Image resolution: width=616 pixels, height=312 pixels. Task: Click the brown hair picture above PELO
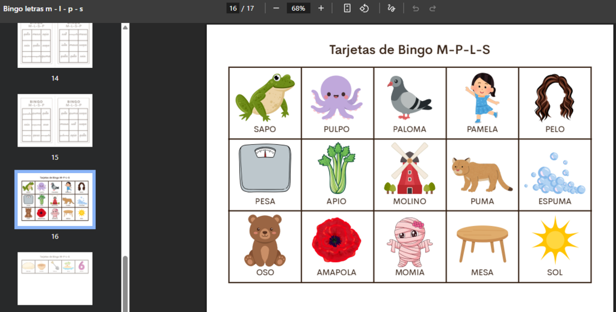[554, 98]
